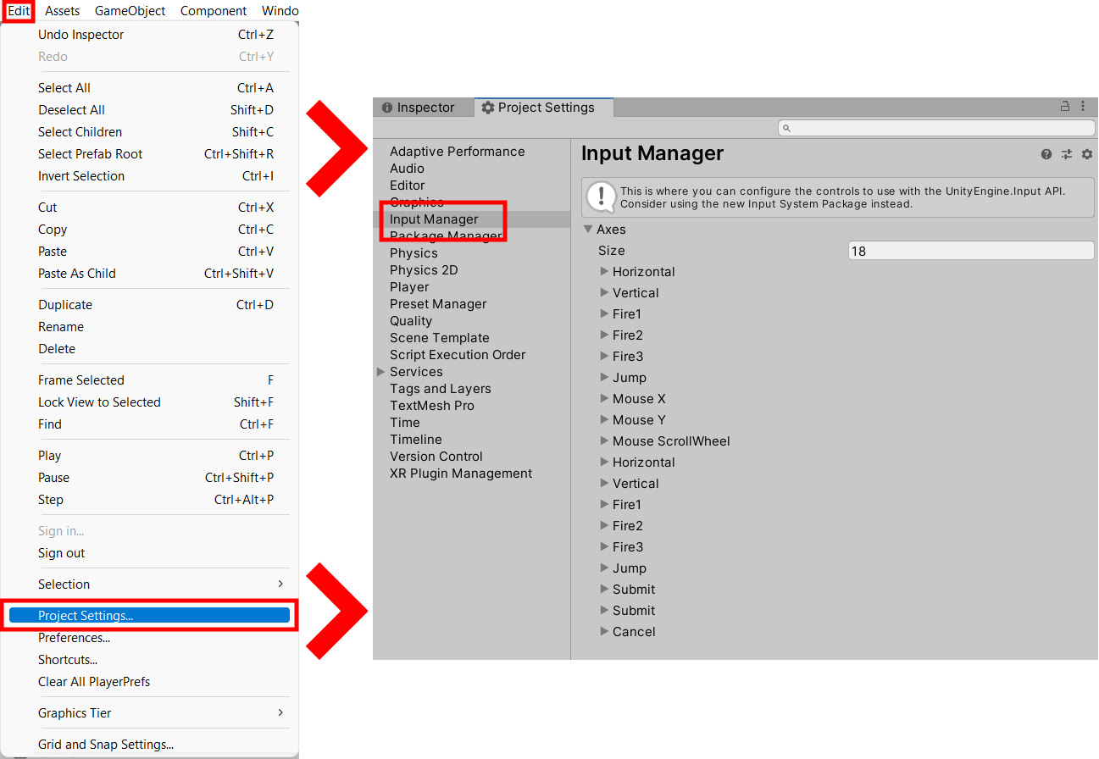Choose Project Settings... from the Edit menu

tap(149, 616)
